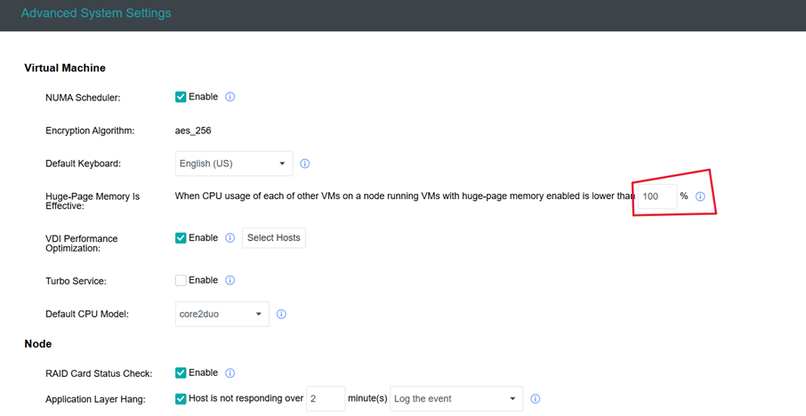This screenshot has height=416, width=806.
Task: Click the huge-page CPU usage percent field
Action: point(657,196)
